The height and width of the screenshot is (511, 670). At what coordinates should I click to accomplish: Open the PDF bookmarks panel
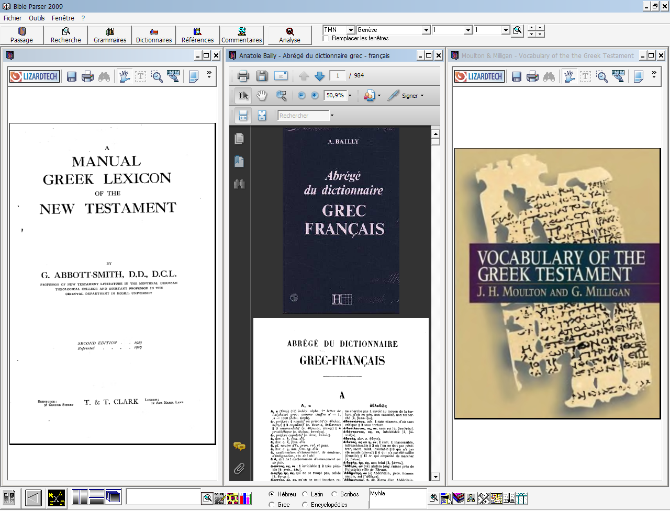click(x=239, y=161)
